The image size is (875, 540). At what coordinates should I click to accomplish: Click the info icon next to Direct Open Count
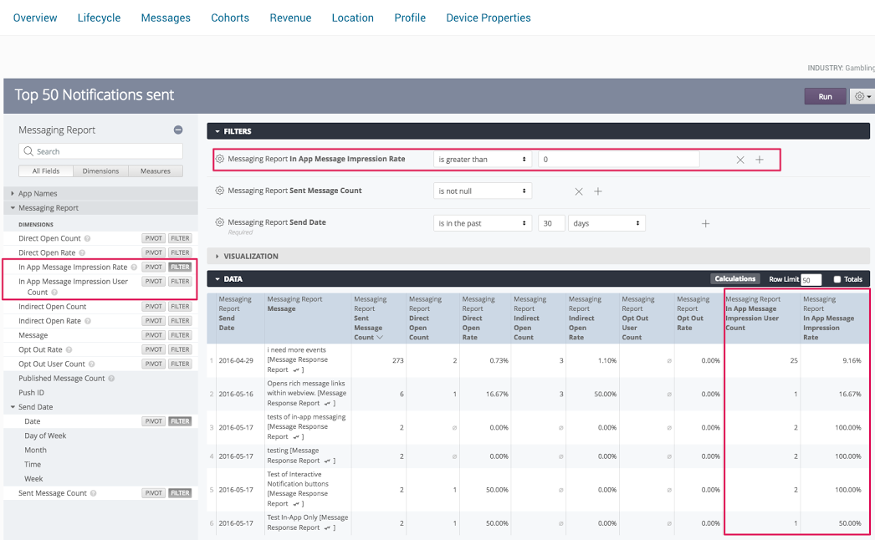point(88,238)
